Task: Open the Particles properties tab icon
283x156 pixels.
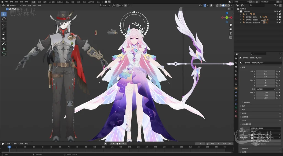Action: point(236,96)
